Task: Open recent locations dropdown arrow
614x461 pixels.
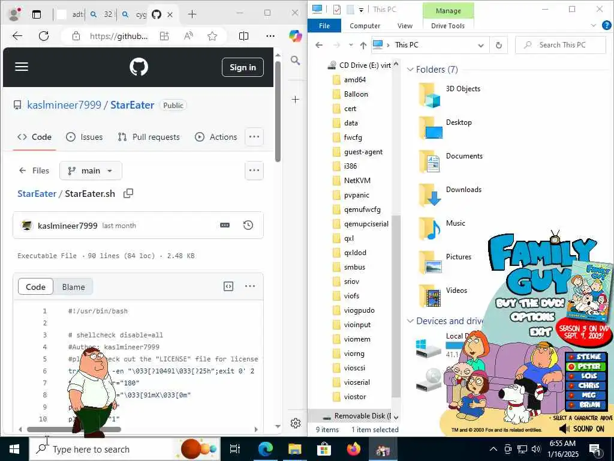Action: tap(350, 45)
